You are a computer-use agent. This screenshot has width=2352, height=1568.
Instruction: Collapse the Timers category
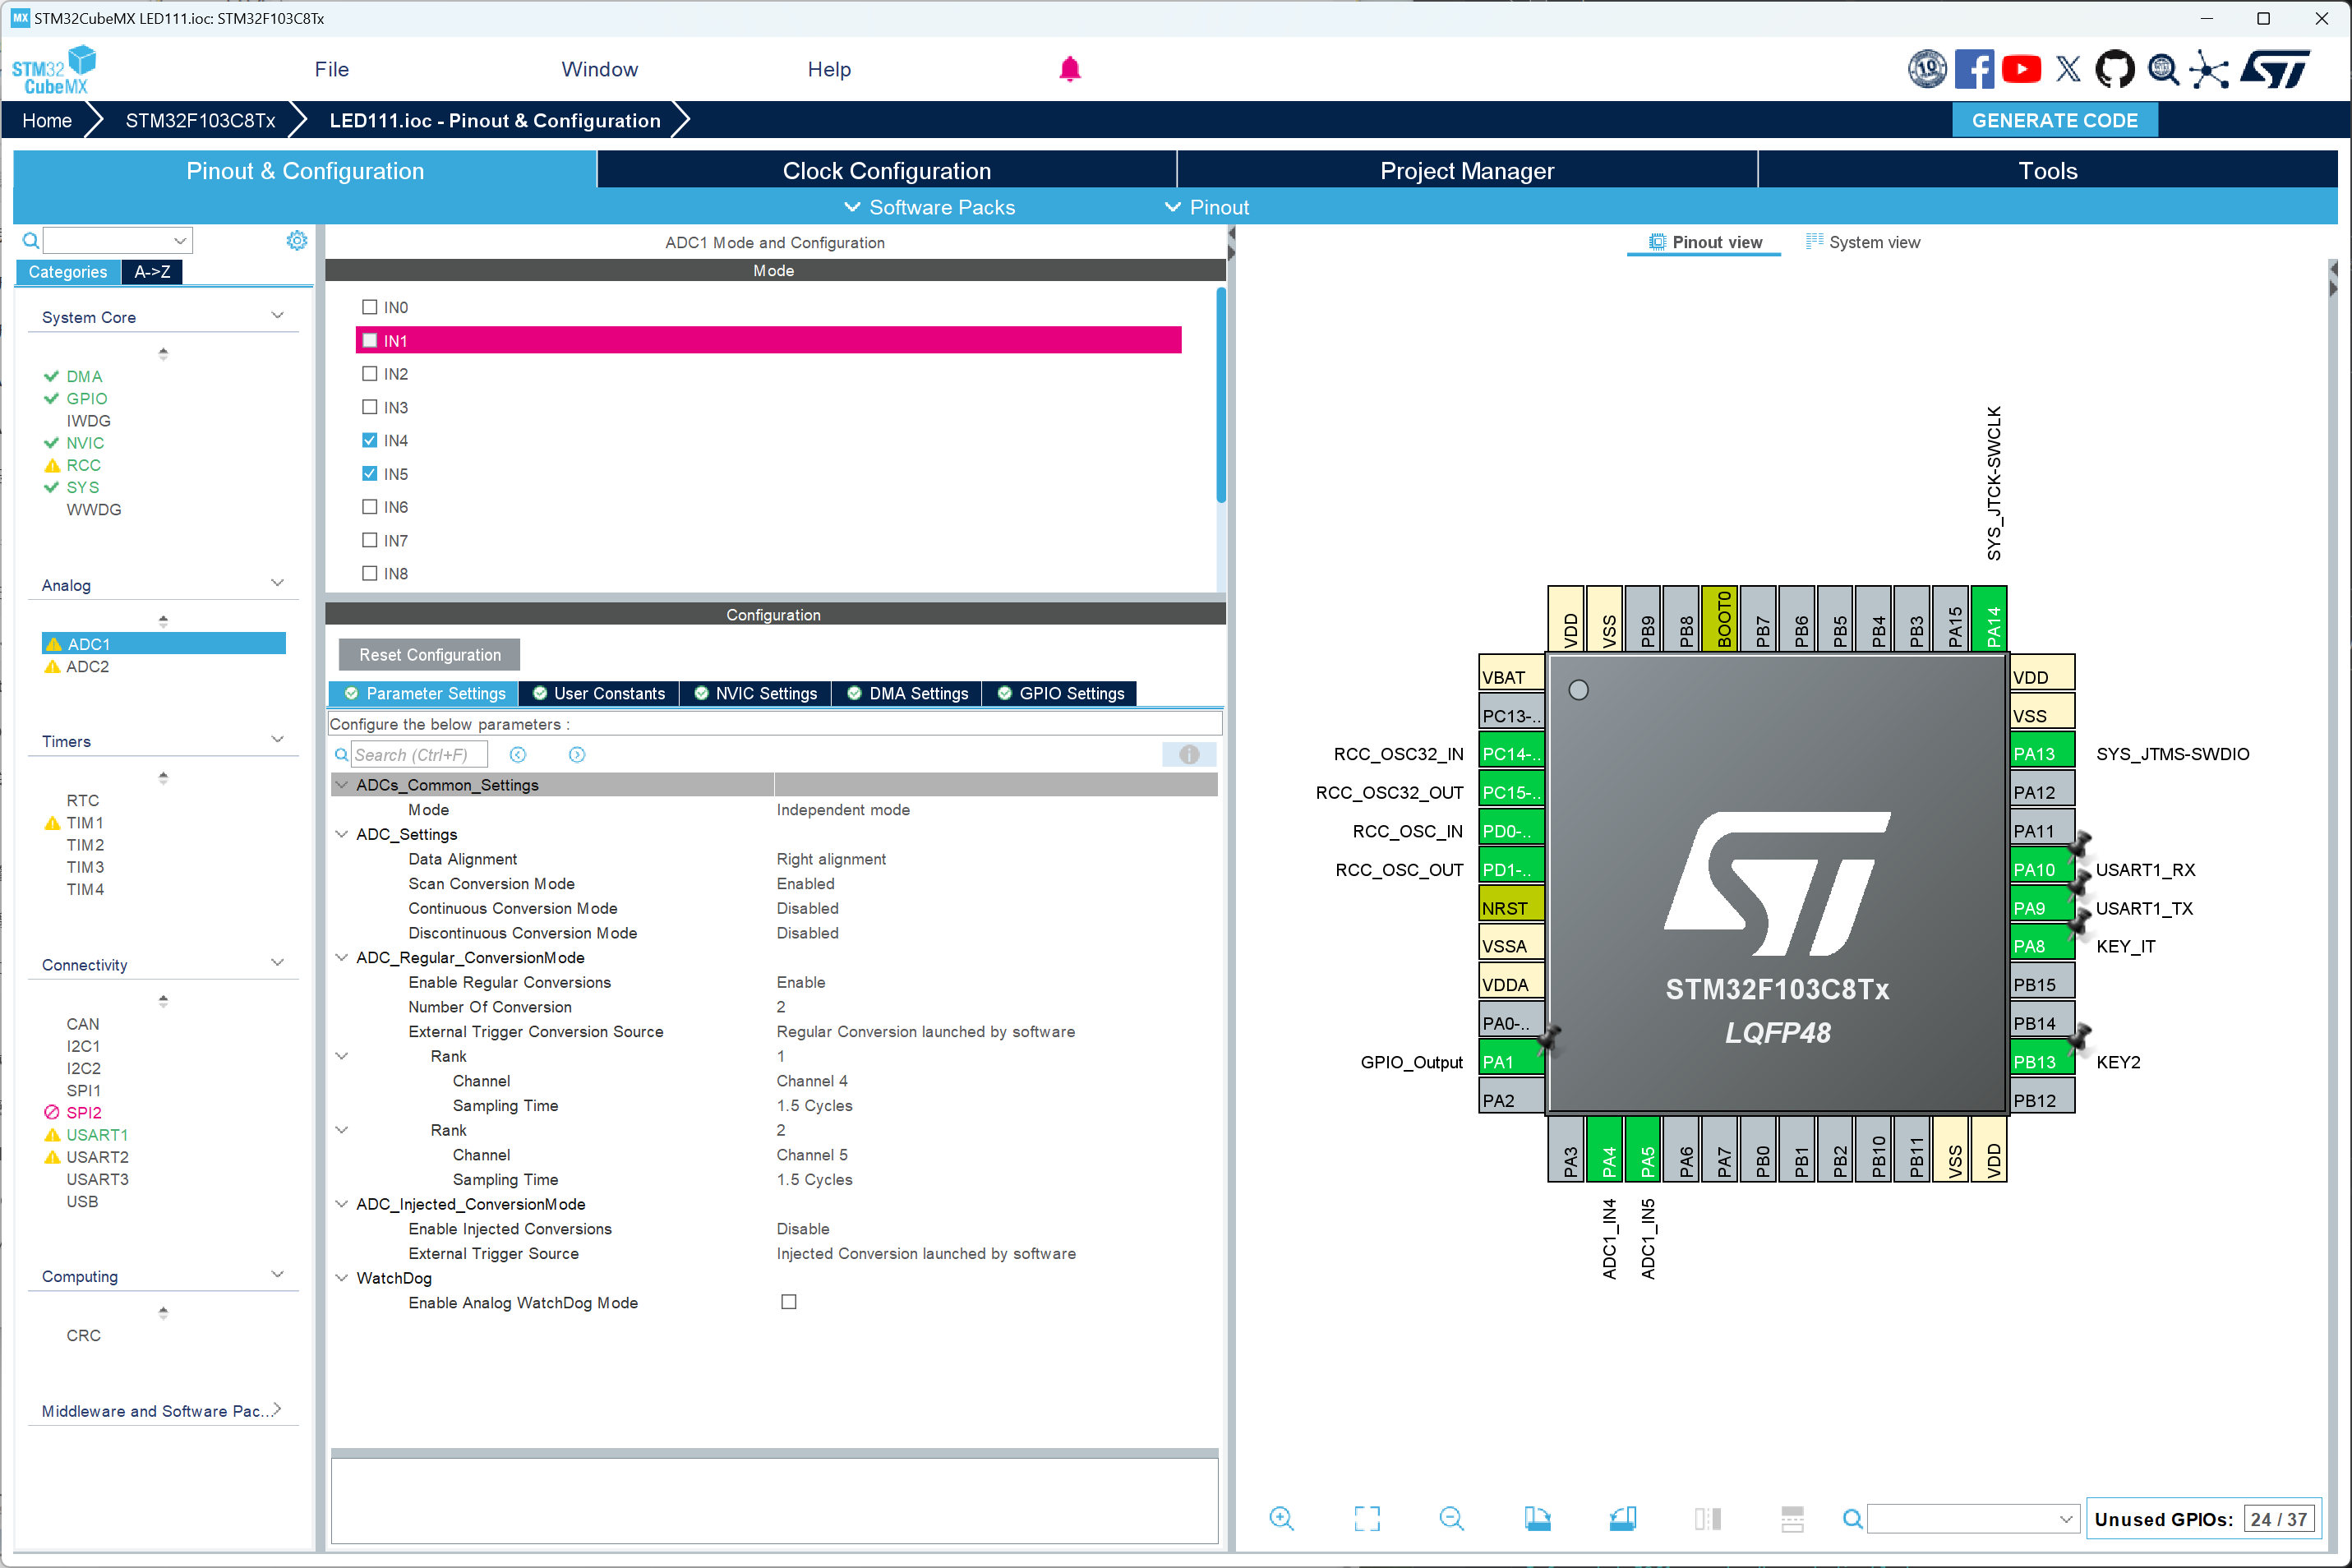click(x=277, y=740)
